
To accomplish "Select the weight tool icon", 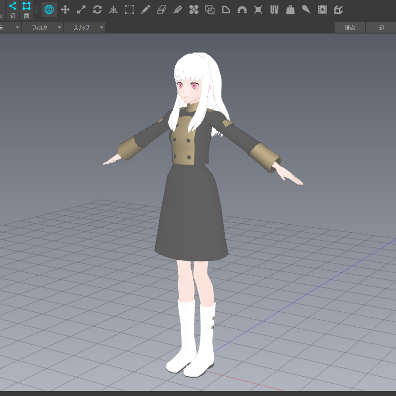I will pyautogui.click(x=290, y=10).
